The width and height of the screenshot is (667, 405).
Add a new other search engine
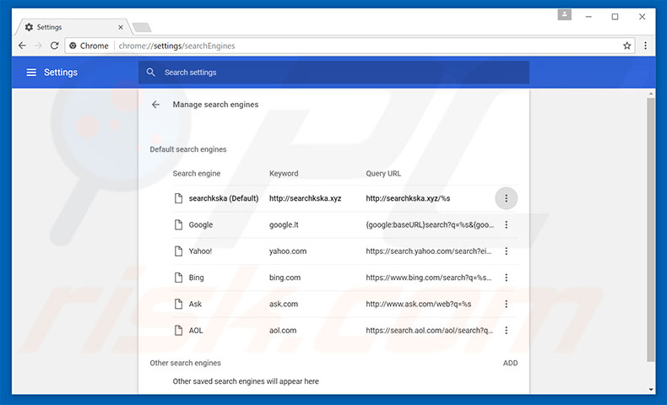pyautogui.click(x=511, y=363)
